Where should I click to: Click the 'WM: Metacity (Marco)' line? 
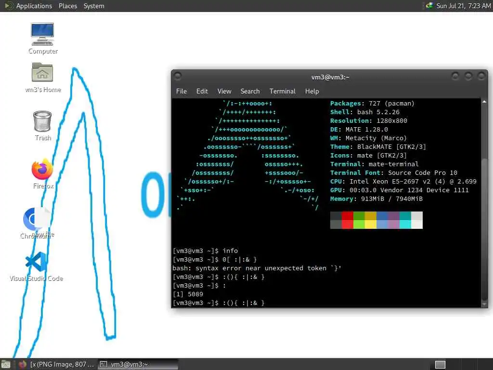[368, 138]
